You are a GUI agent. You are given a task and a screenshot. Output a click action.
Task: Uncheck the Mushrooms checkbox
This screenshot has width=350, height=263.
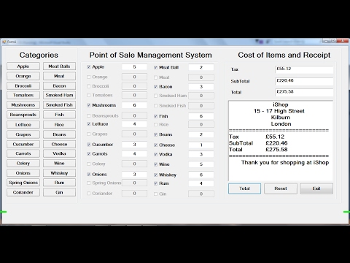click(x=89, y=105)
